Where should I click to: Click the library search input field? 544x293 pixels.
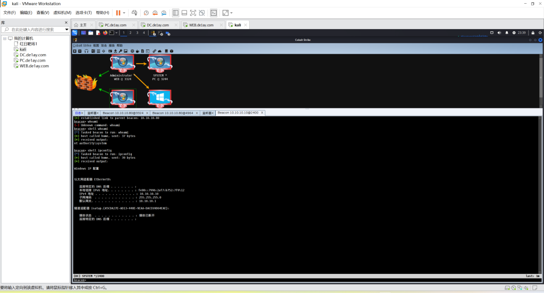click(36, 30)
